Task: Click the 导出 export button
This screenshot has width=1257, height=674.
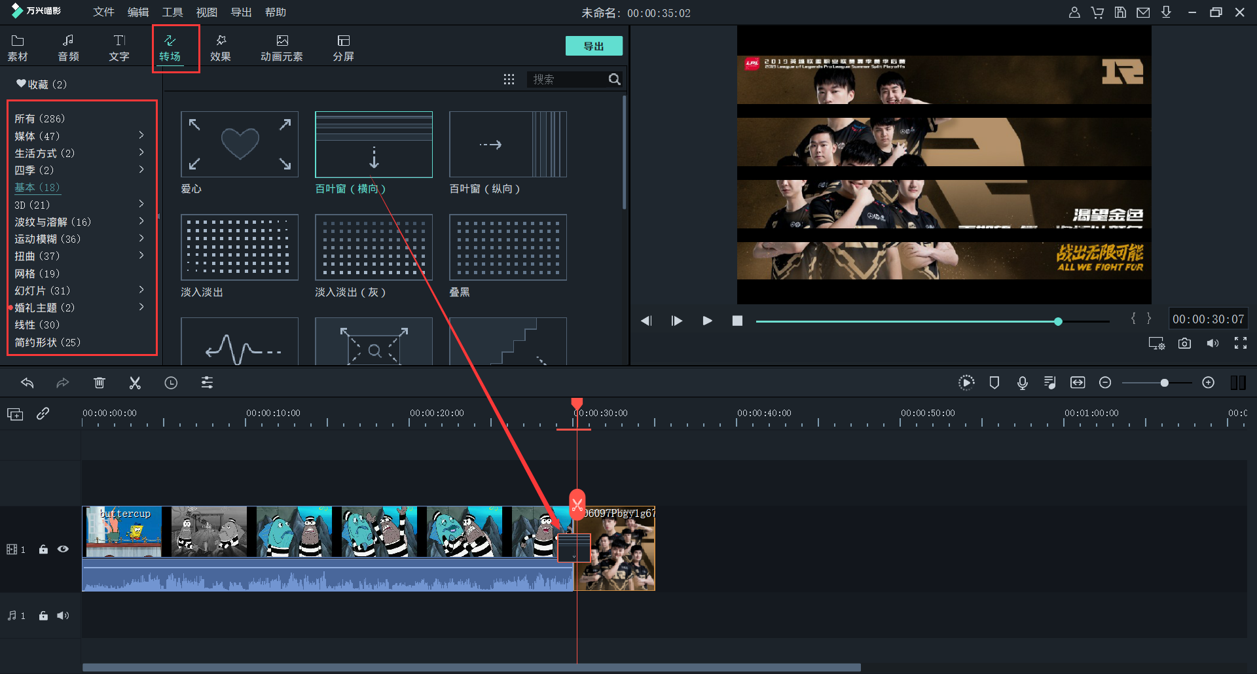Action: pos(593,46)
